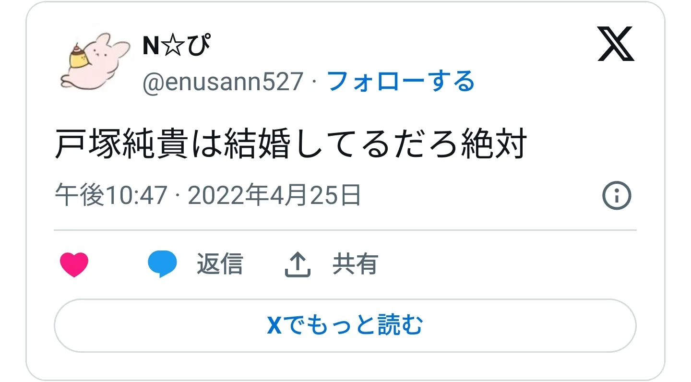Image resolution: width=691 pixels, height=382 pixels.
Task: Click the 返信 reply label
Action: pyautogui.click(x=220, y=264)
